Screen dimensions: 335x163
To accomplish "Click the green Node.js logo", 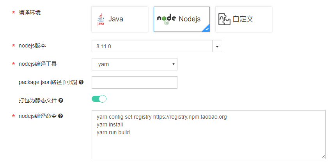I will [x=167, y=20].
